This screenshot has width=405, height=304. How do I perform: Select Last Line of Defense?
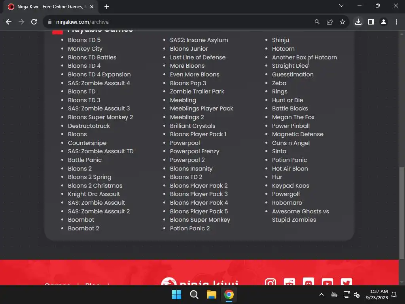click(x=198, y=57)
